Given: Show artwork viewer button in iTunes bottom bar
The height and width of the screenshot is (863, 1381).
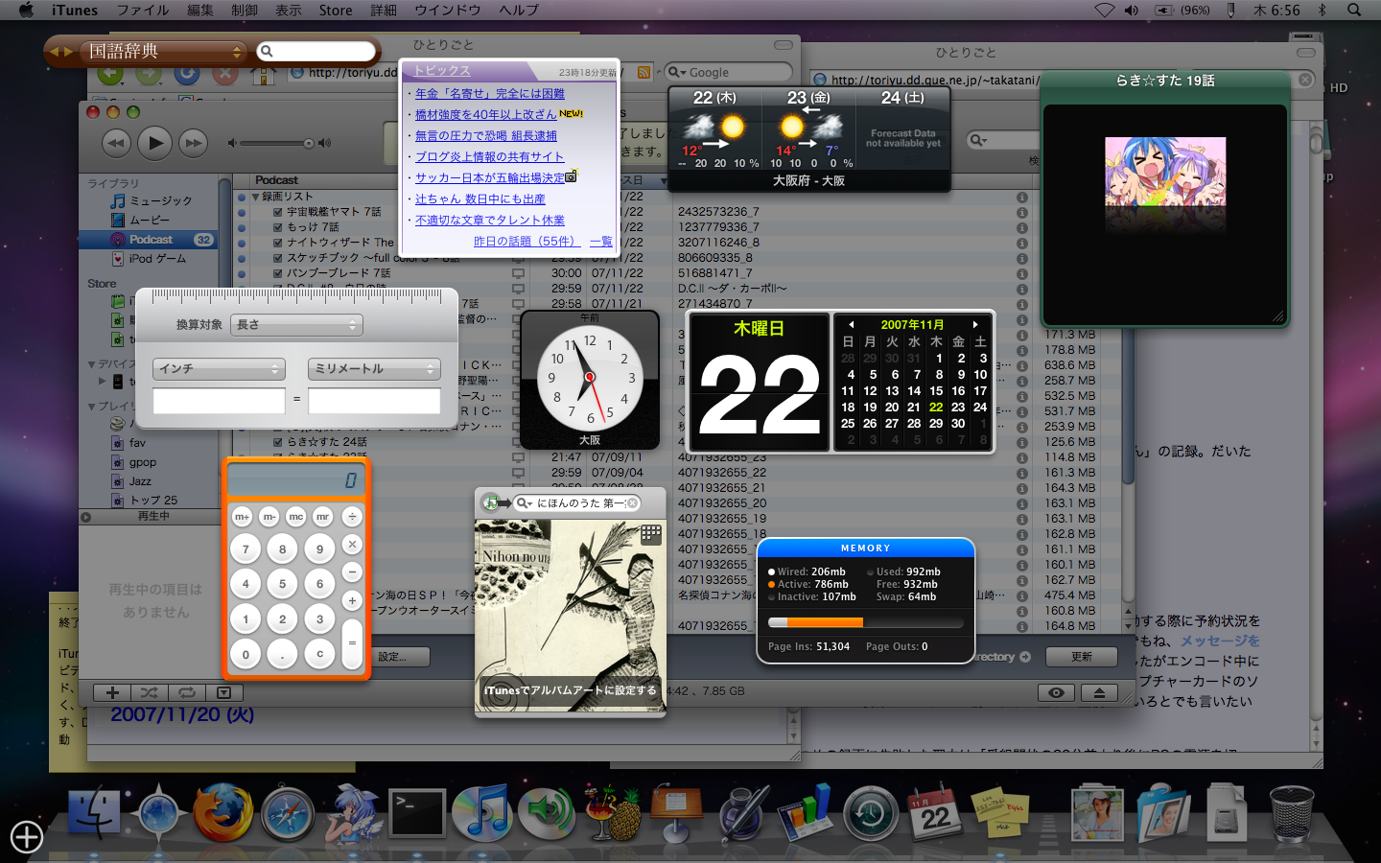Looking at the screenshot, I should click(223, 692).
